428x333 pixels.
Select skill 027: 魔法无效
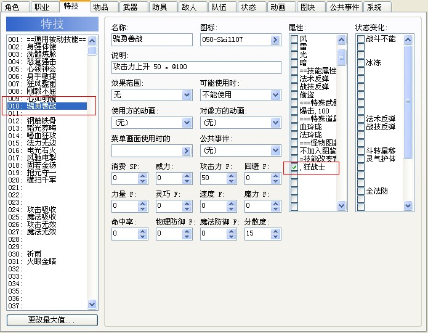coord(47,232)
